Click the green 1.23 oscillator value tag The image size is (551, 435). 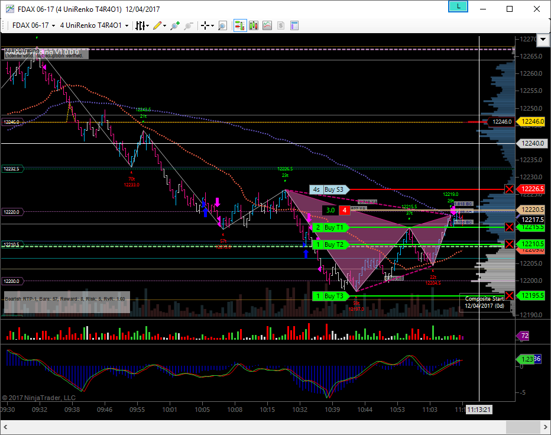pyautogui.click(x=525, y=359)
